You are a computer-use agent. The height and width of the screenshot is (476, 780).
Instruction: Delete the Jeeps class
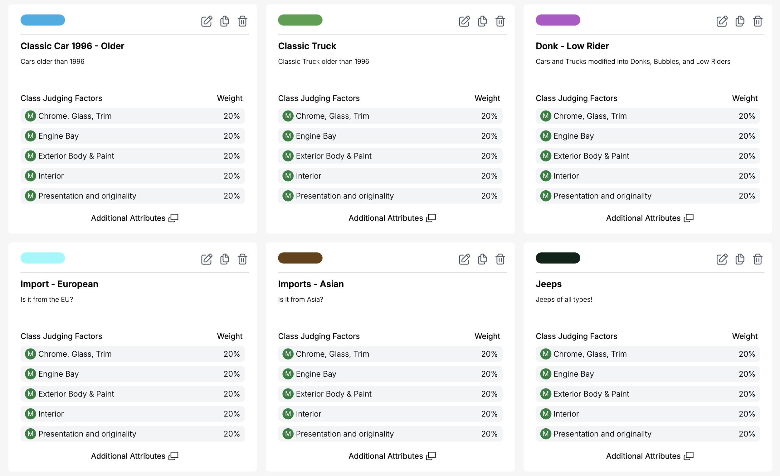coord(758,259)
